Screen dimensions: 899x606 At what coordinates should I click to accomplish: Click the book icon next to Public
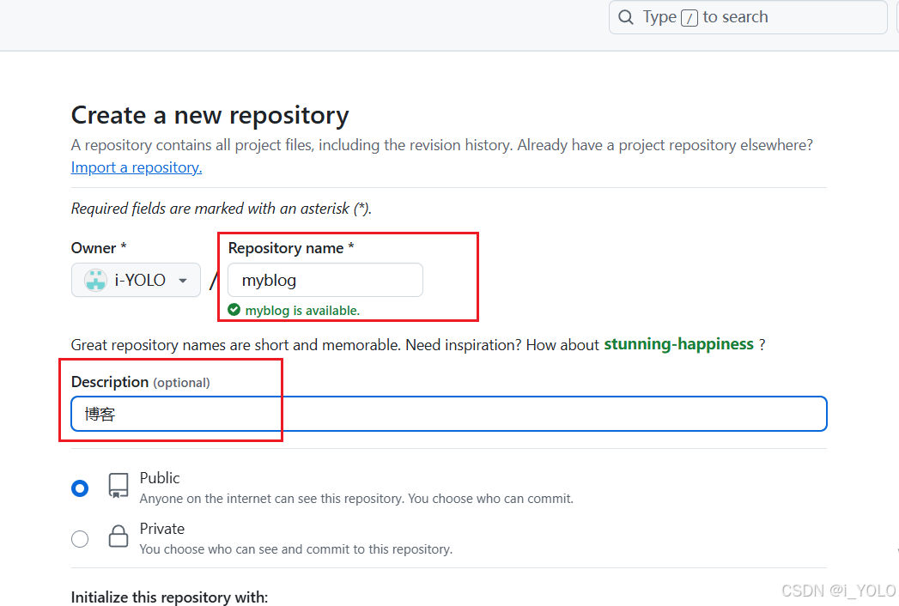118,486
